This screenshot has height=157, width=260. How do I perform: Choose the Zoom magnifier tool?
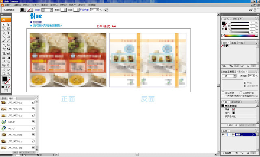tap(8, 74)
